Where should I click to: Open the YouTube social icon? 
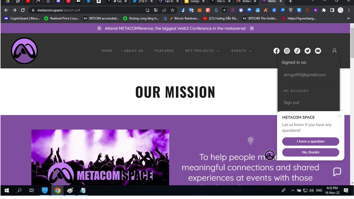point(318,51)
